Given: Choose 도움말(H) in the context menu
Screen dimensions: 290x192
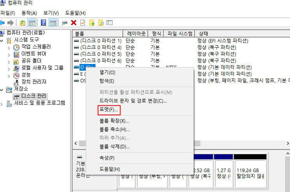Looking at the screenshot, I should 110,169.
